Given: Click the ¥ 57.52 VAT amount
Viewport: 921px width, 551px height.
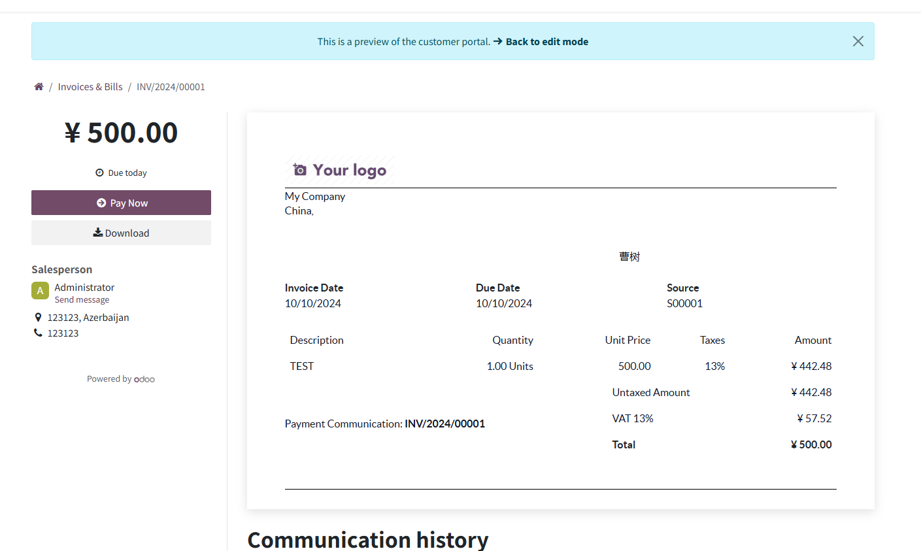Looking at the screenshot, I should (814, 418).
